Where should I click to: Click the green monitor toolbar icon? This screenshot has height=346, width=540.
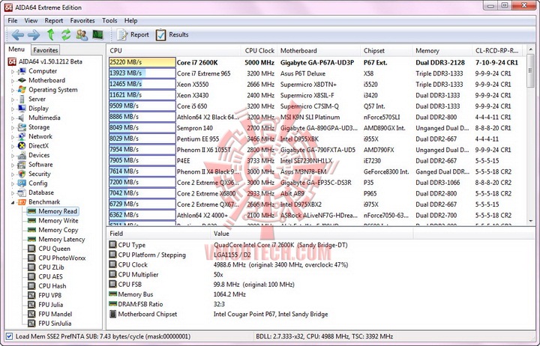[x=97, y=34]
